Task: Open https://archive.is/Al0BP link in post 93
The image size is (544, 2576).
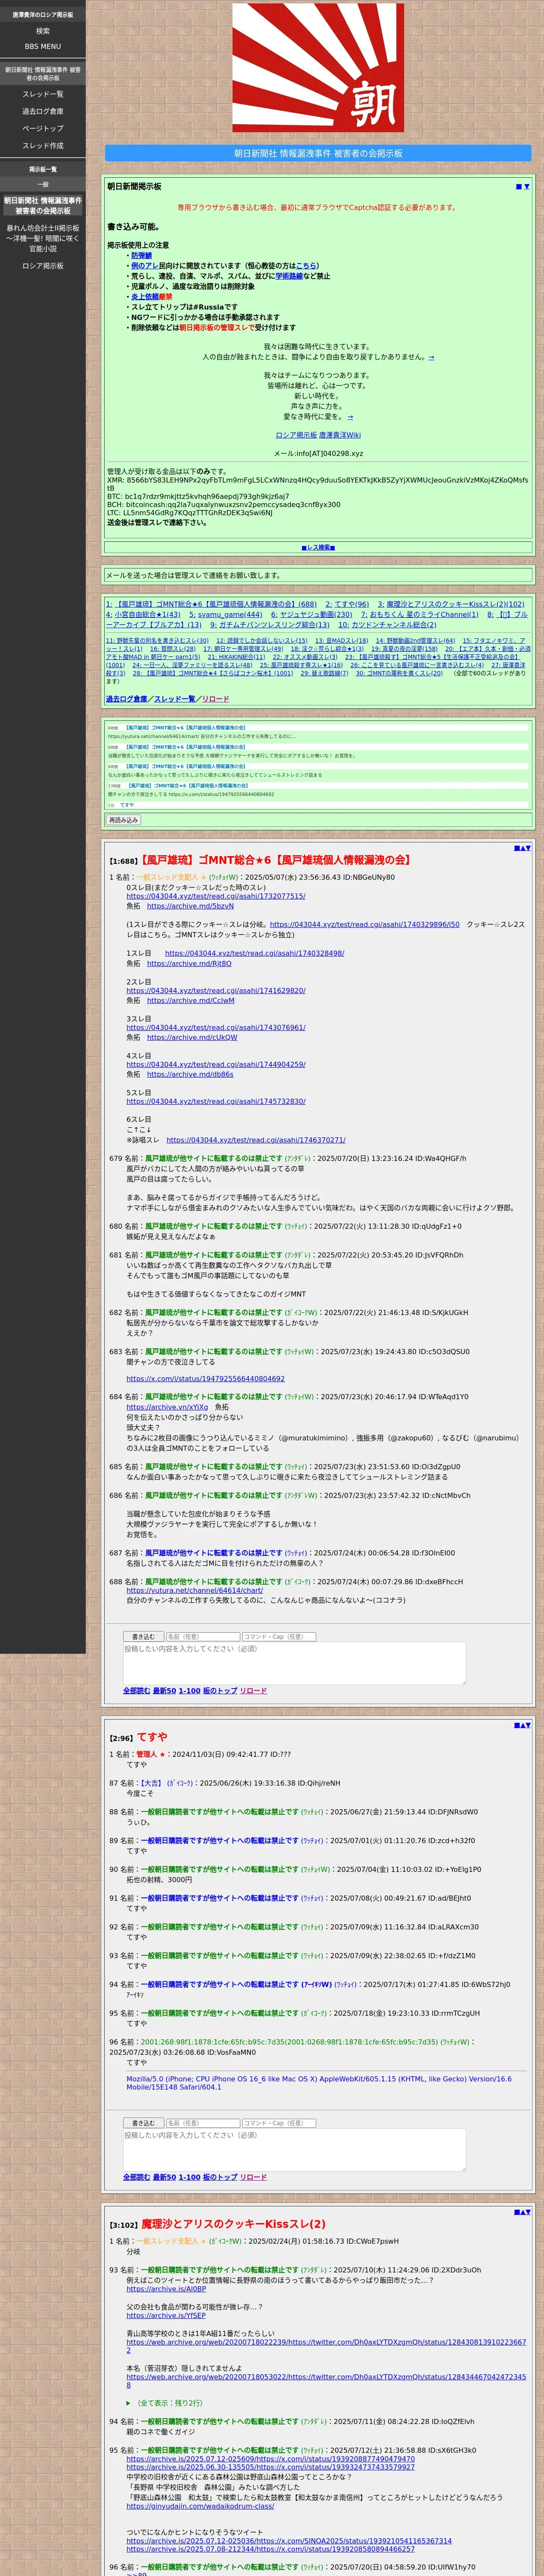Action: (166, 2289)
